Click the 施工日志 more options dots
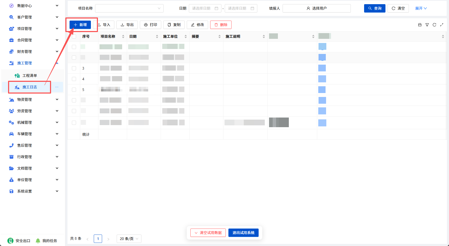This screenshot has height=246, width=449. (57, 87)
